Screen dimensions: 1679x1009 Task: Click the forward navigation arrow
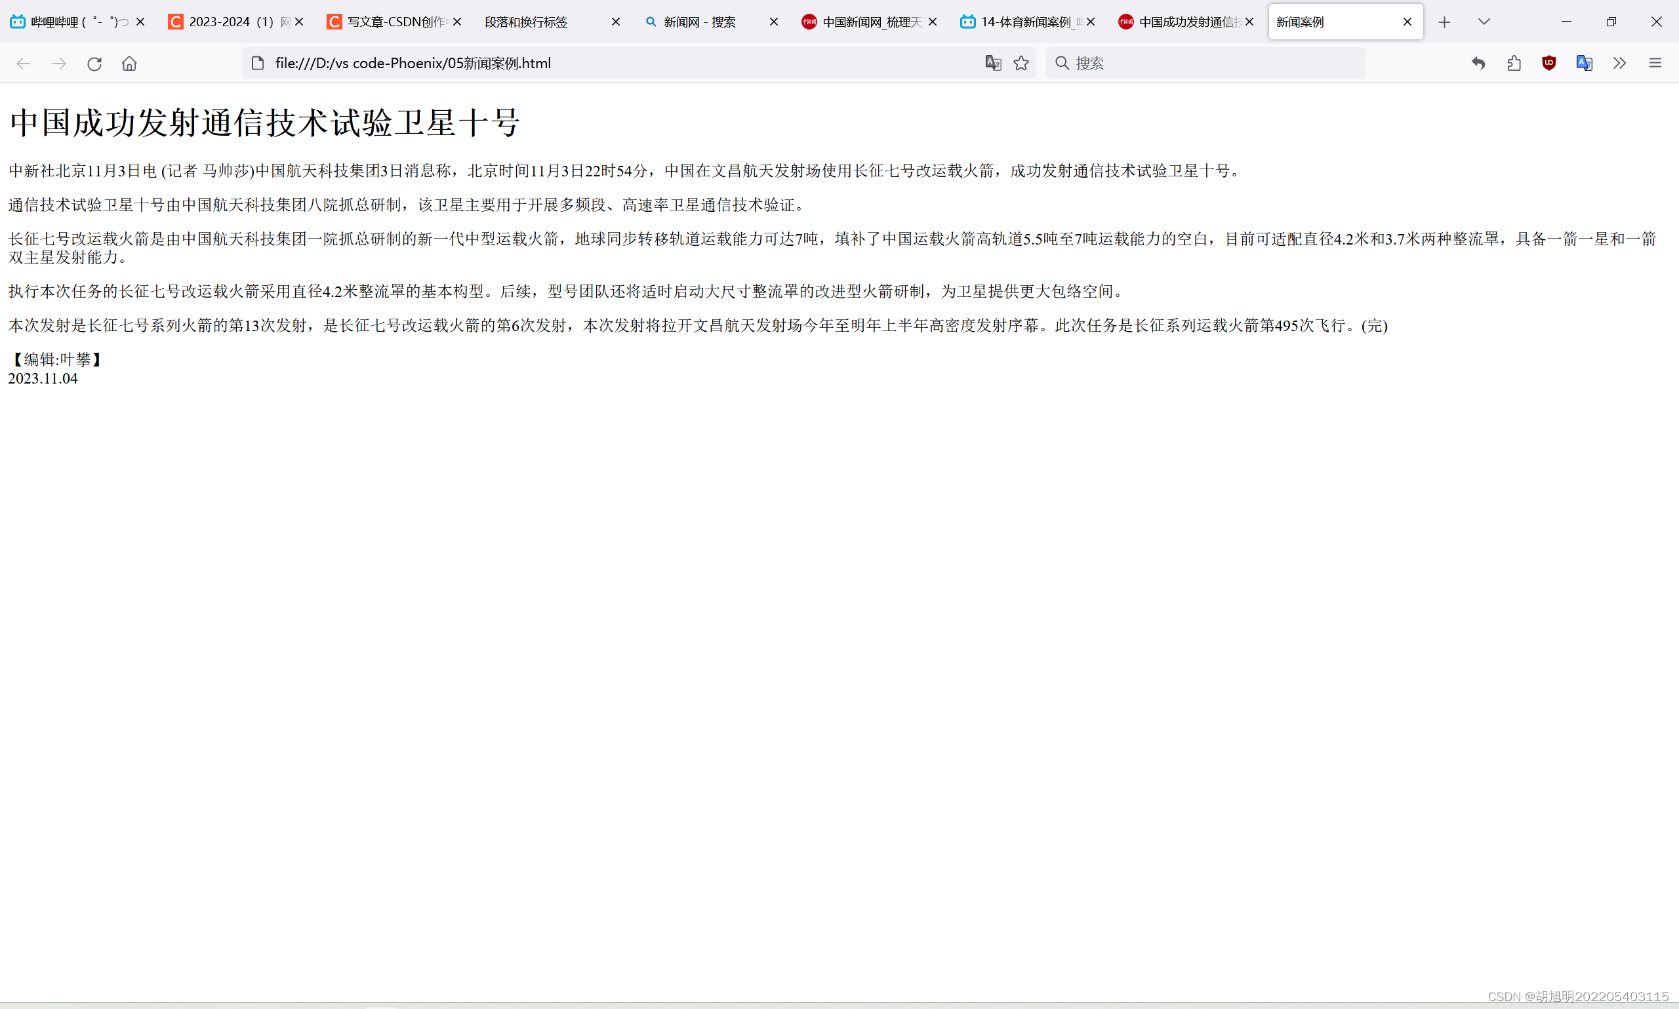[59, 63]
